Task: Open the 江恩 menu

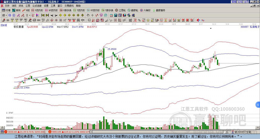Action: [x=28, y=6]
